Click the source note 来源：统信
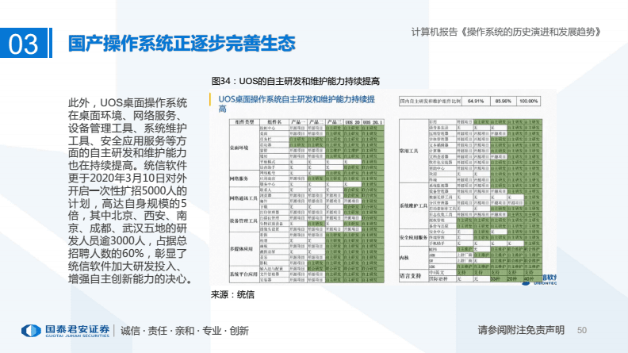This screenshot has width=628, height=353. tap(232, 295)
